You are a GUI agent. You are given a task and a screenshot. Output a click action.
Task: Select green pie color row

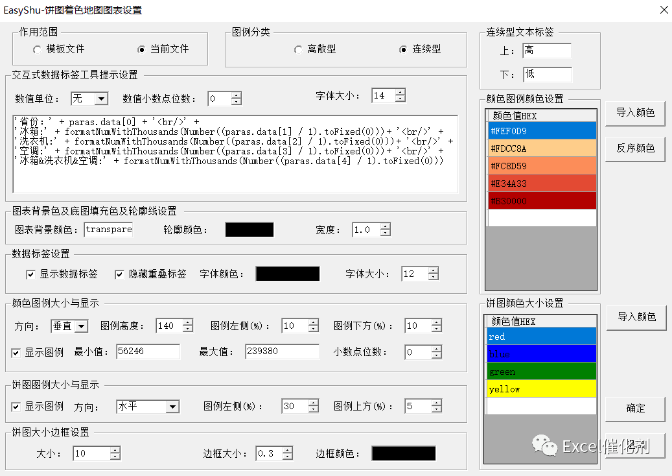coord(542,372)
